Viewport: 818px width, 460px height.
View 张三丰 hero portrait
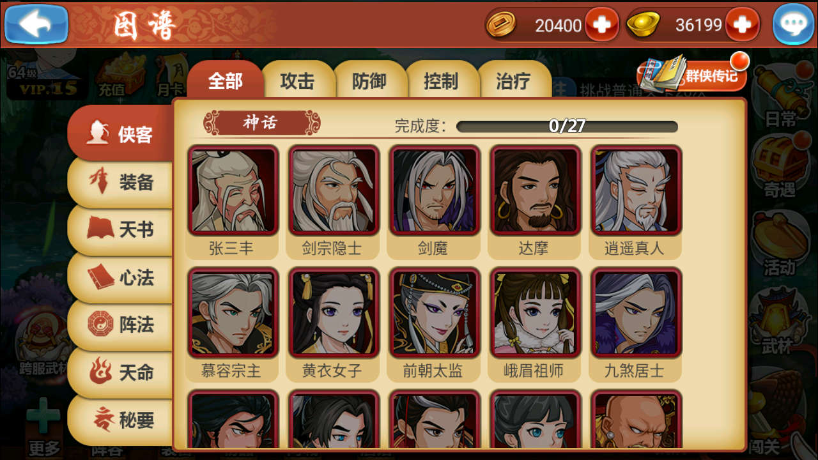[233, 190]
